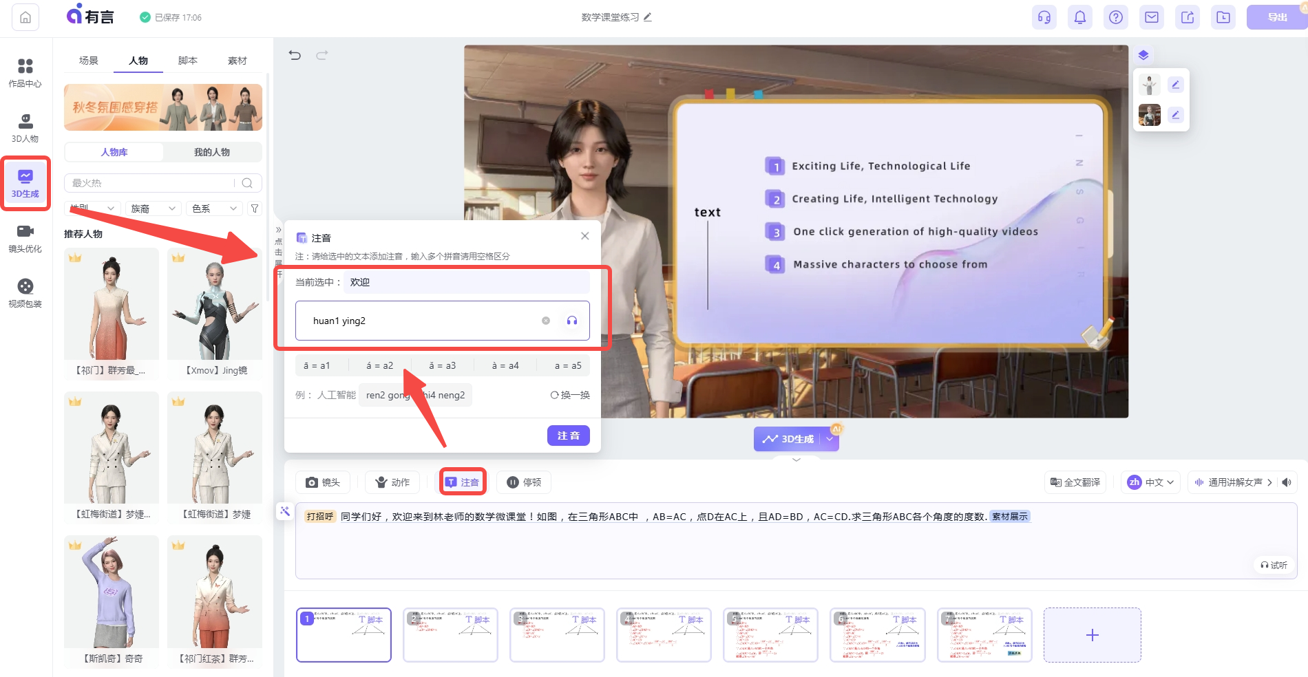Image resolution: width=1308 pixels, height=677 pixels.
Task: Toggle speaker volume icon
Action: tap(1286, 482)
